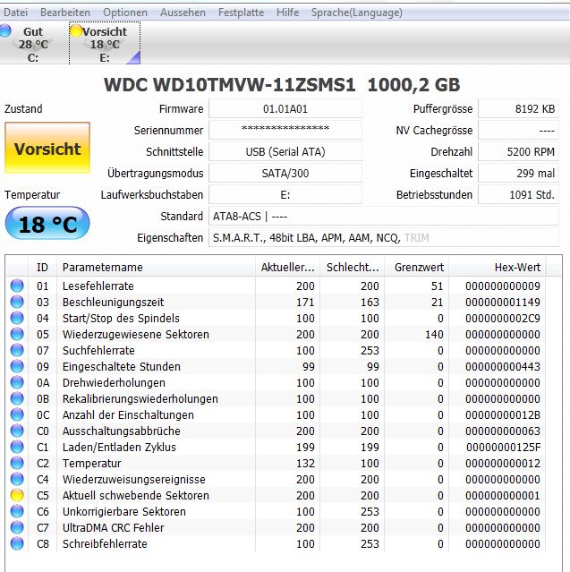Click the status icon for Drehwiederholungen

coord(17,382)
